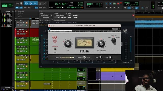Open the factory default preset dropdown
Screen dimensions: 163x91
click(61, 15)
